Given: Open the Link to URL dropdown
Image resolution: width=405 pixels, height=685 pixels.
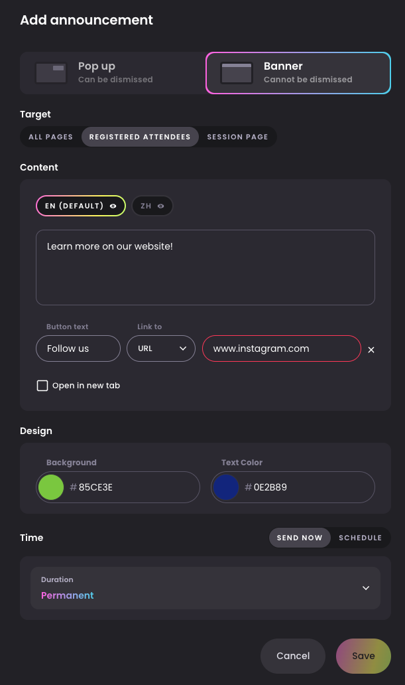Looking at the screenshot, I should pyautogui.click(x=161, y=348).
